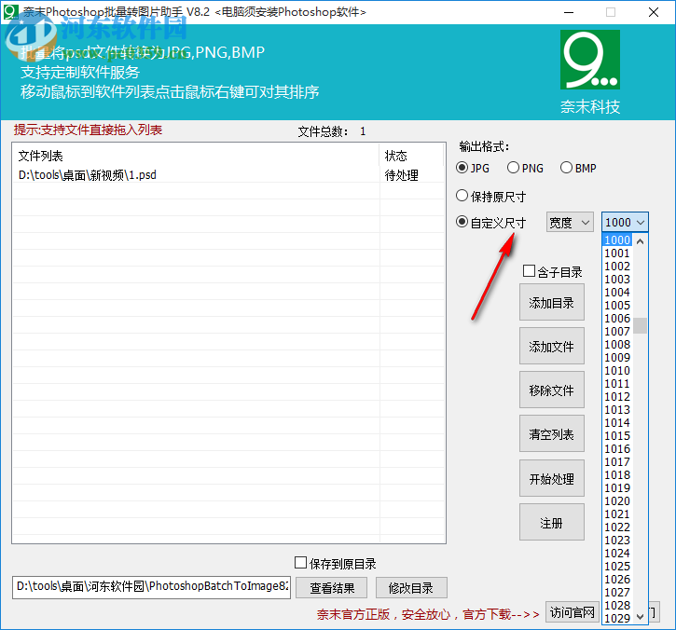
Task: Enable 保存到原目录 save to original folder
Action: 335,563
